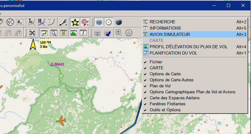This screenshot has height=134, width=251.
Task: Click the database checkmark icon
Action: pyautogui.click(x=107, y=33)
